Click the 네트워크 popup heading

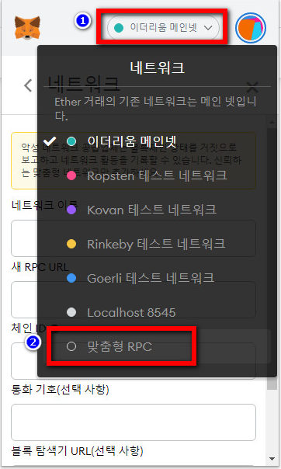pos(158,68)
